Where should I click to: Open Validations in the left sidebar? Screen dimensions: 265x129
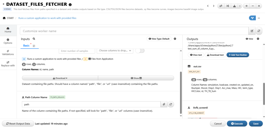[x=8, y=53]
